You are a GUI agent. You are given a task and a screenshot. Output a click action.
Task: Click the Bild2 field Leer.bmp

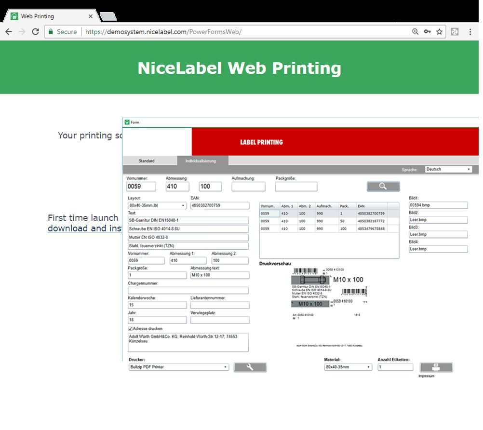coord(438,220)
